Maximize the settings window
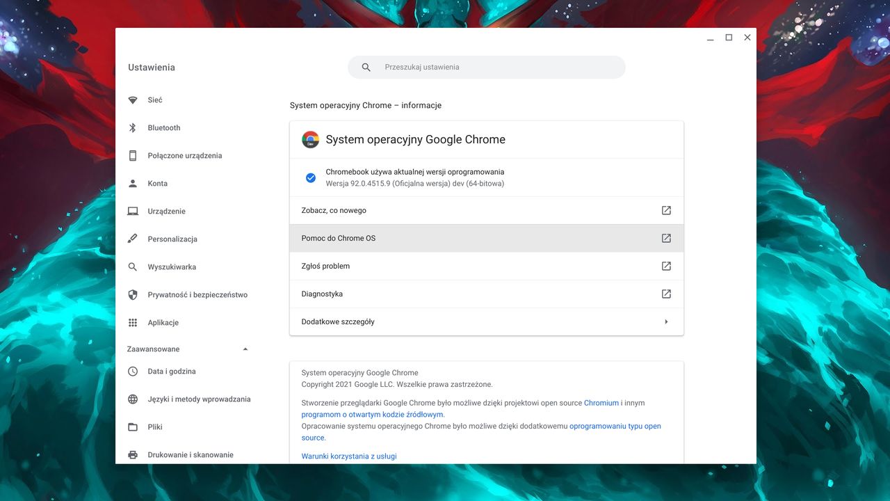The image size is (890, 501). click(729, 38)
